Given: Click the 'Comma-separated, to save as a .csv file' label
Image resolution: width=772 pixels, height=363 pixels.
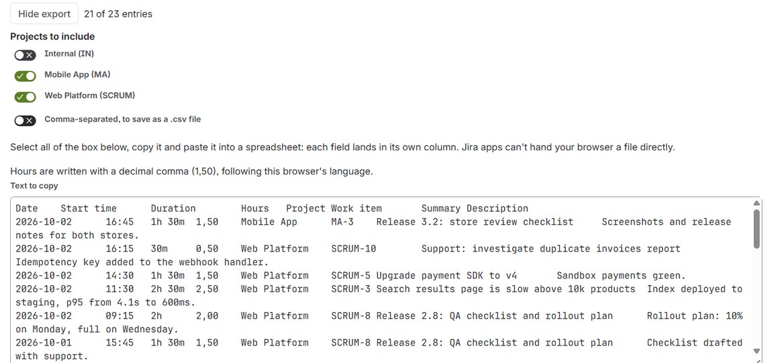Looking at the screenshot, I should pyautogui.click(x=123, y=119).
